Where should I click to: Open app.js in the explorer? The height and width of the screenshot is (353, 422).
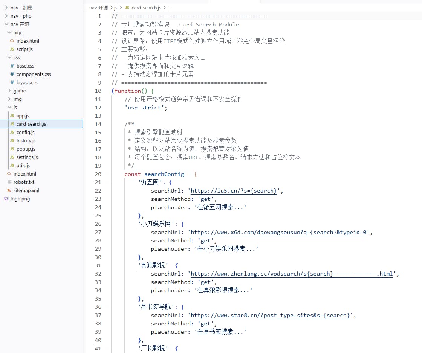click(x=23, y=116)
